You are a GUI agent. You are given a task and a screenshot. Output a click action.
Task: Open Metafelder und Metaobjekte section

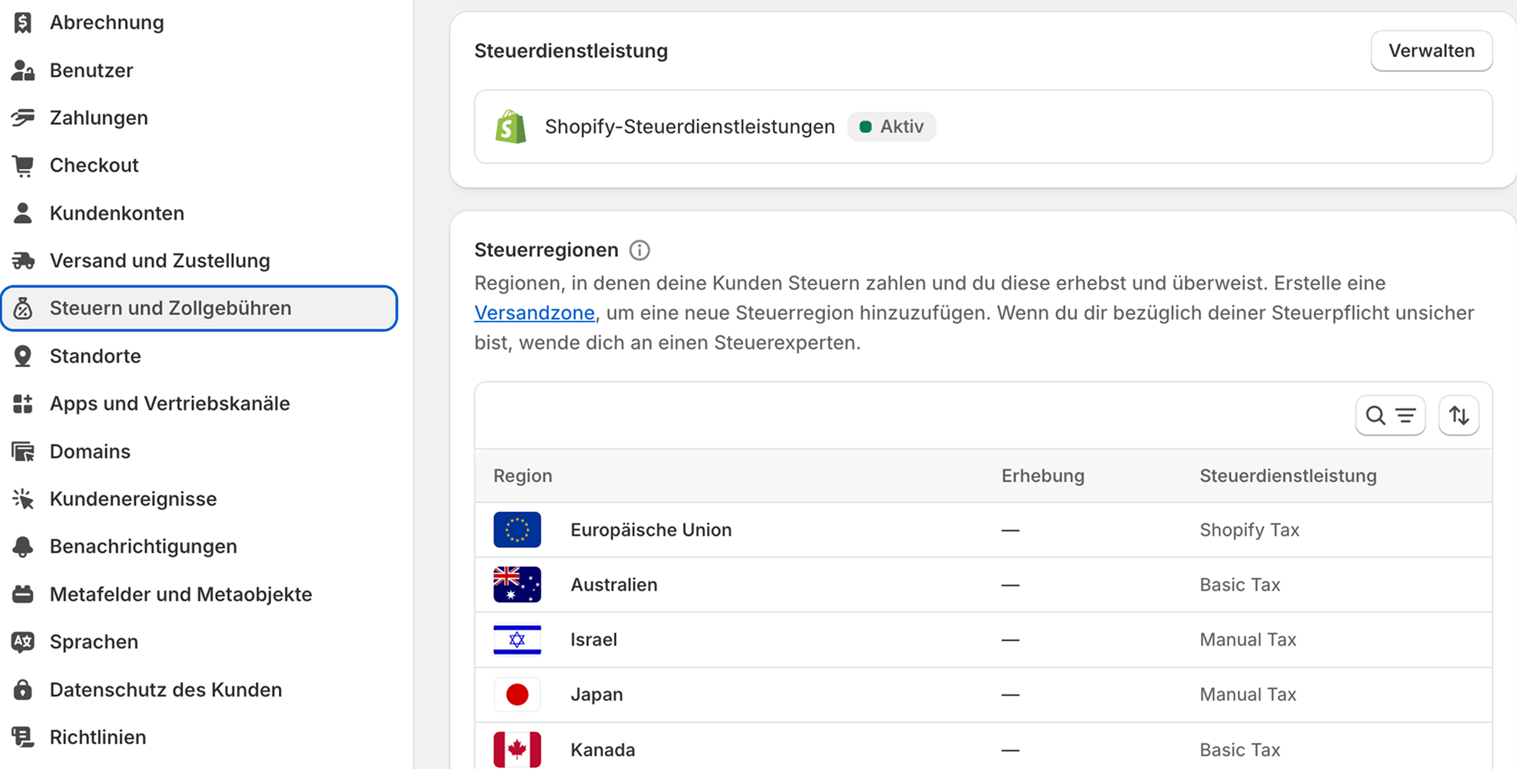(180, 594)
